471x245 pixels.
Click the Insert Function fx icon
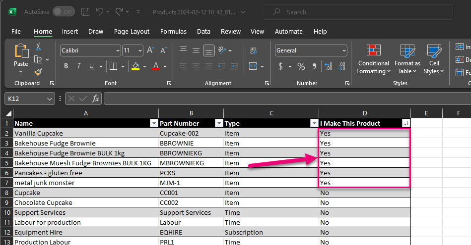tap(96, 99)
